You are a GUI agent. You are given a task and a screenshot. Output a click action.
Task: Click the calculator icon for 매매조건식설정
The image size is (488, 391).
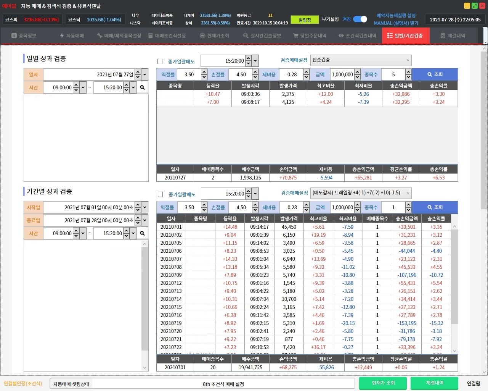151,36
